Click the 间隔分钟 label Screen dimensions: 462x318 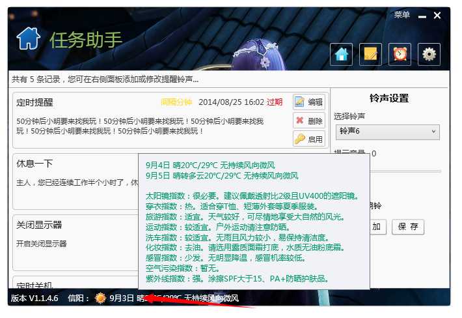(x=176, y=102)
